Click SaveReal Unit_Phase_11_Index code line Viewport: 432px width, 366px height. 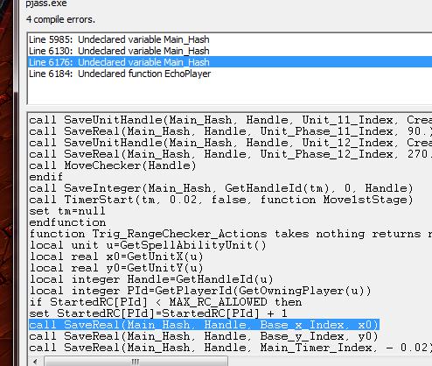(230, 131)
